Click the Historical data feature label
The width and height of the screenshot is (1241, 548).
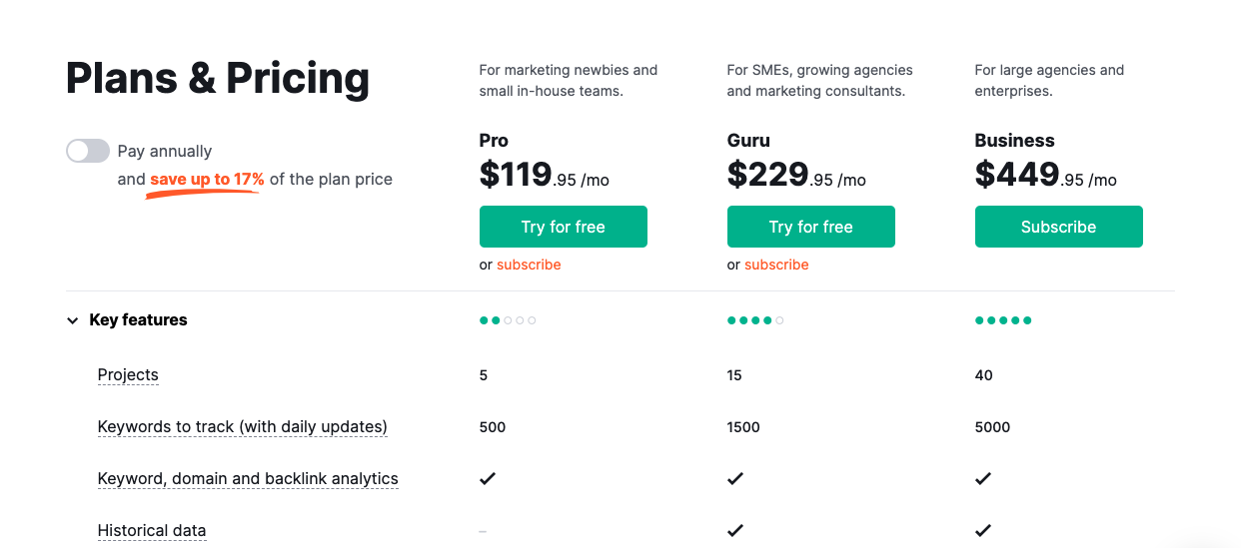tap(152, 531)
